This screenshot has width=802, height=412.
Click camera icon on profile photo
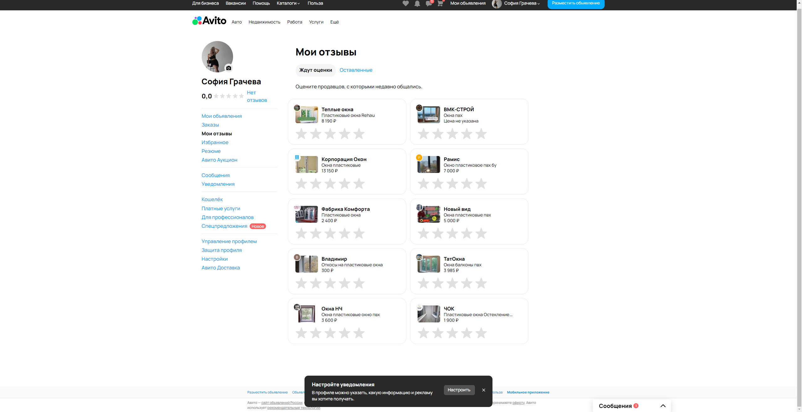[x=229, y=68]
